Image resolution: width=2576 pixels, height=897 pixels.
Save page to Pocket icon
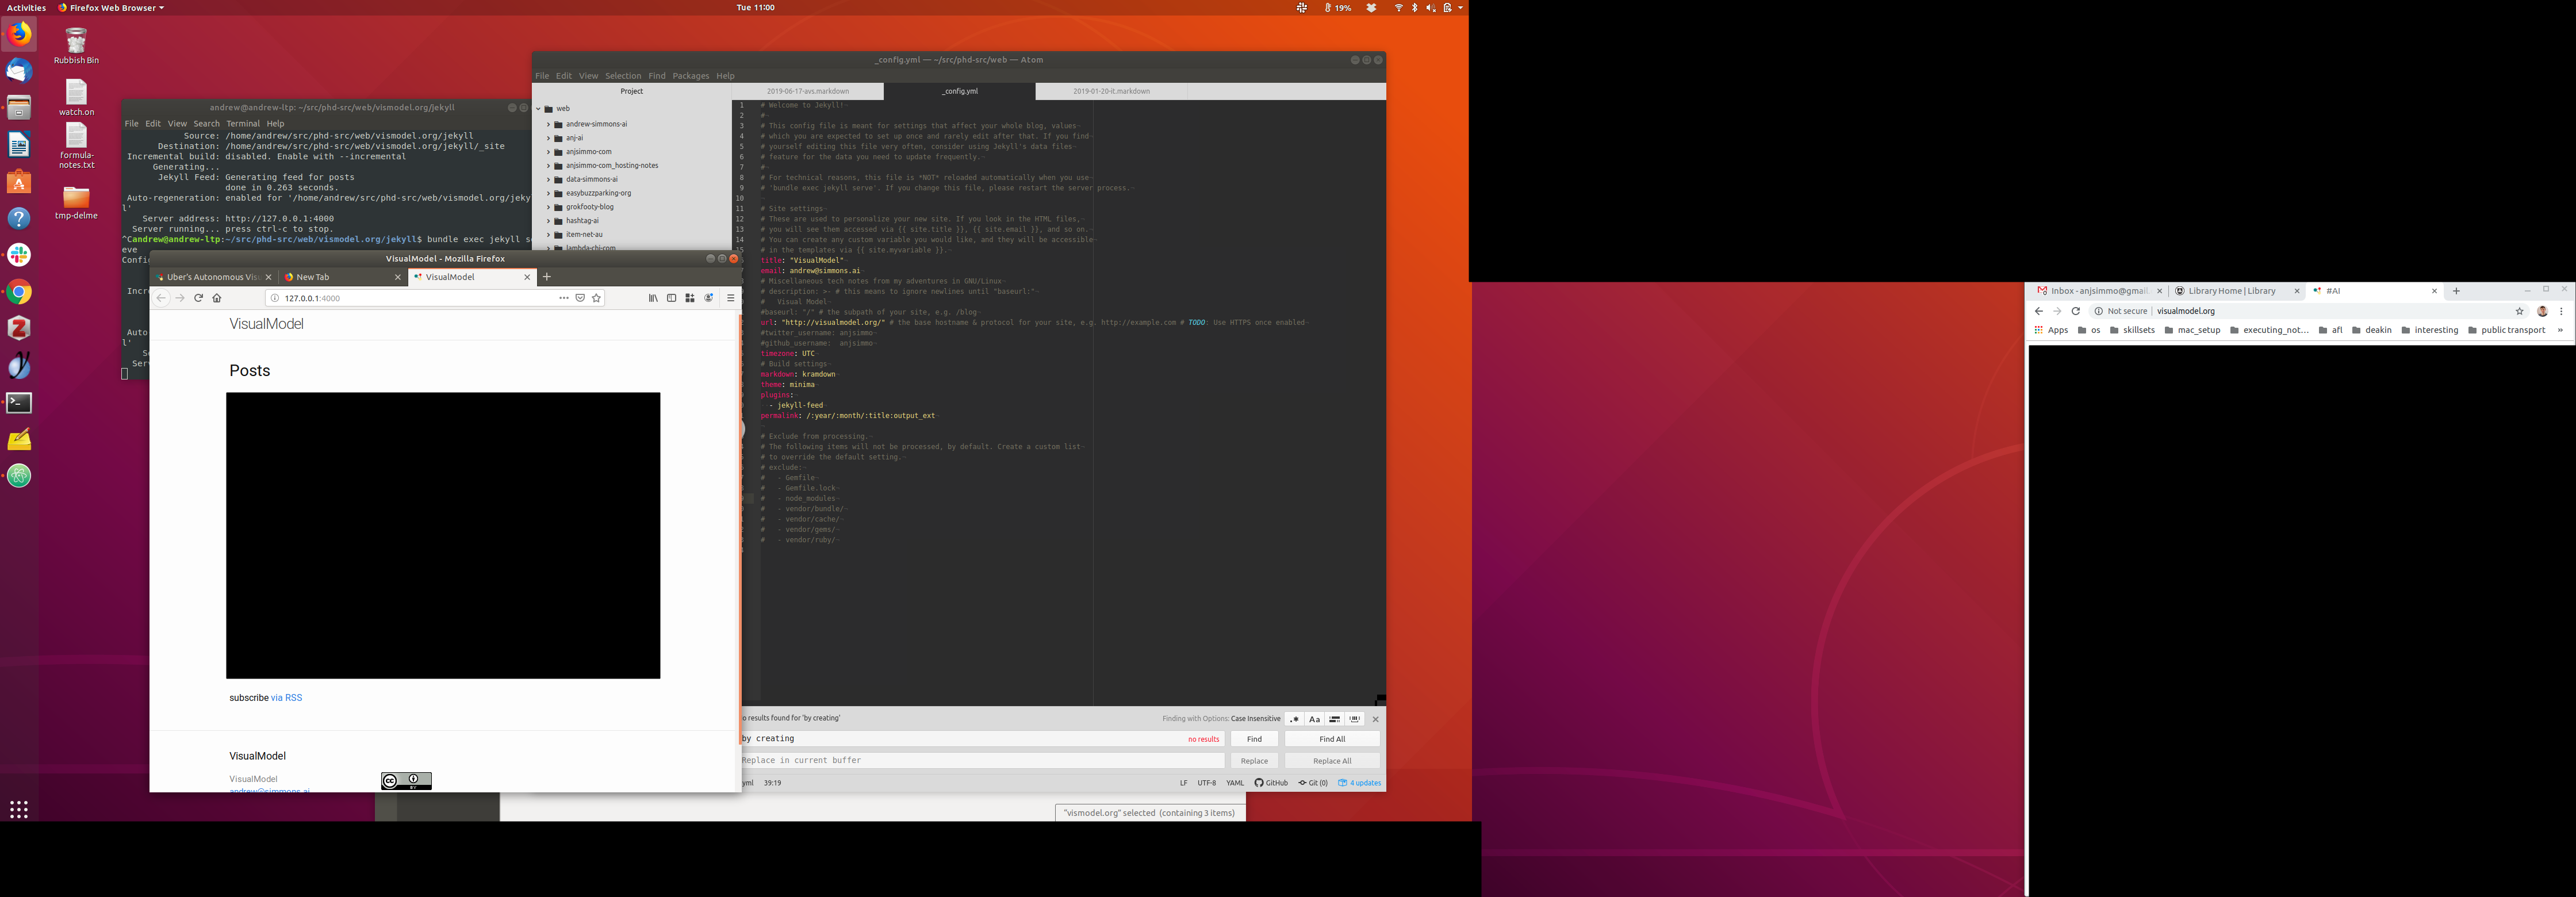(580, 298)
